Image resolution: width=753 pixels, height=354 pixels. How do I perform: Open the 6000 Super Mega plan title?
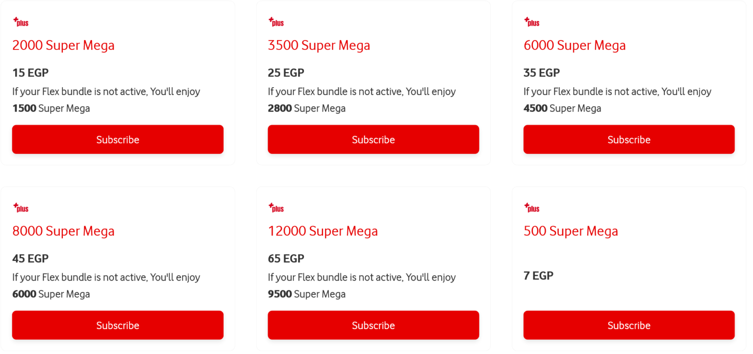pyautogui.click(x=575, y=45)
